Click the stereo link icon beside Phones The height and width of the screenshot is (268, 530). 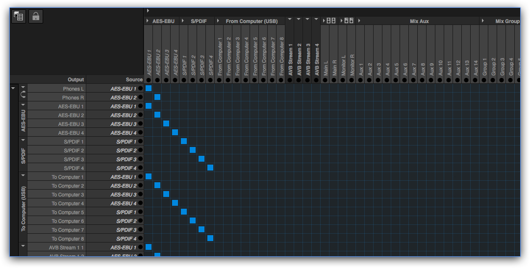point(23,93)
